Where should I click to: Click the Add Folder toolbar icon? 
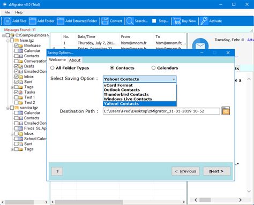coord(33,21)
